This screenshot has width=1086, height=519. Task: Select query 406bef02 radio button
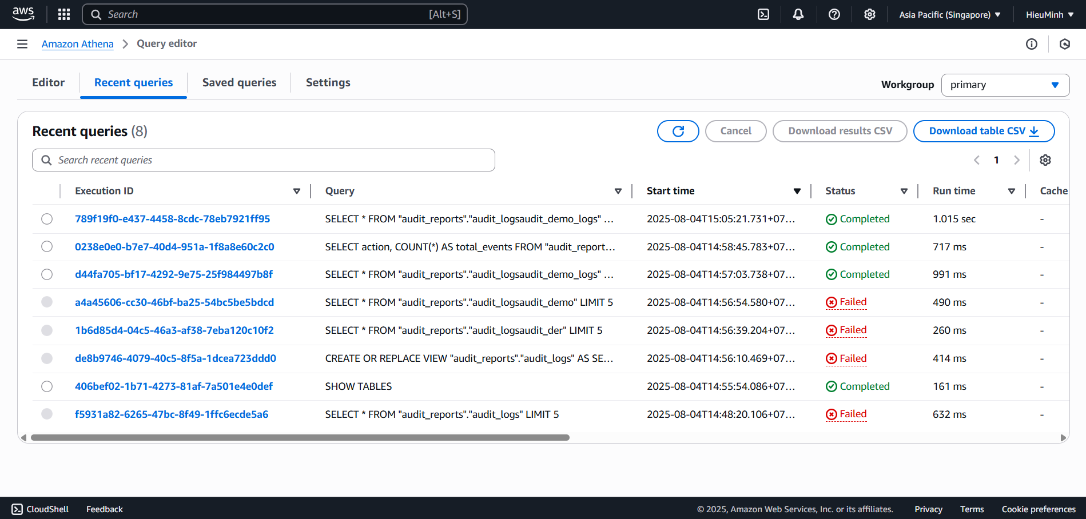tap(47, 386)
